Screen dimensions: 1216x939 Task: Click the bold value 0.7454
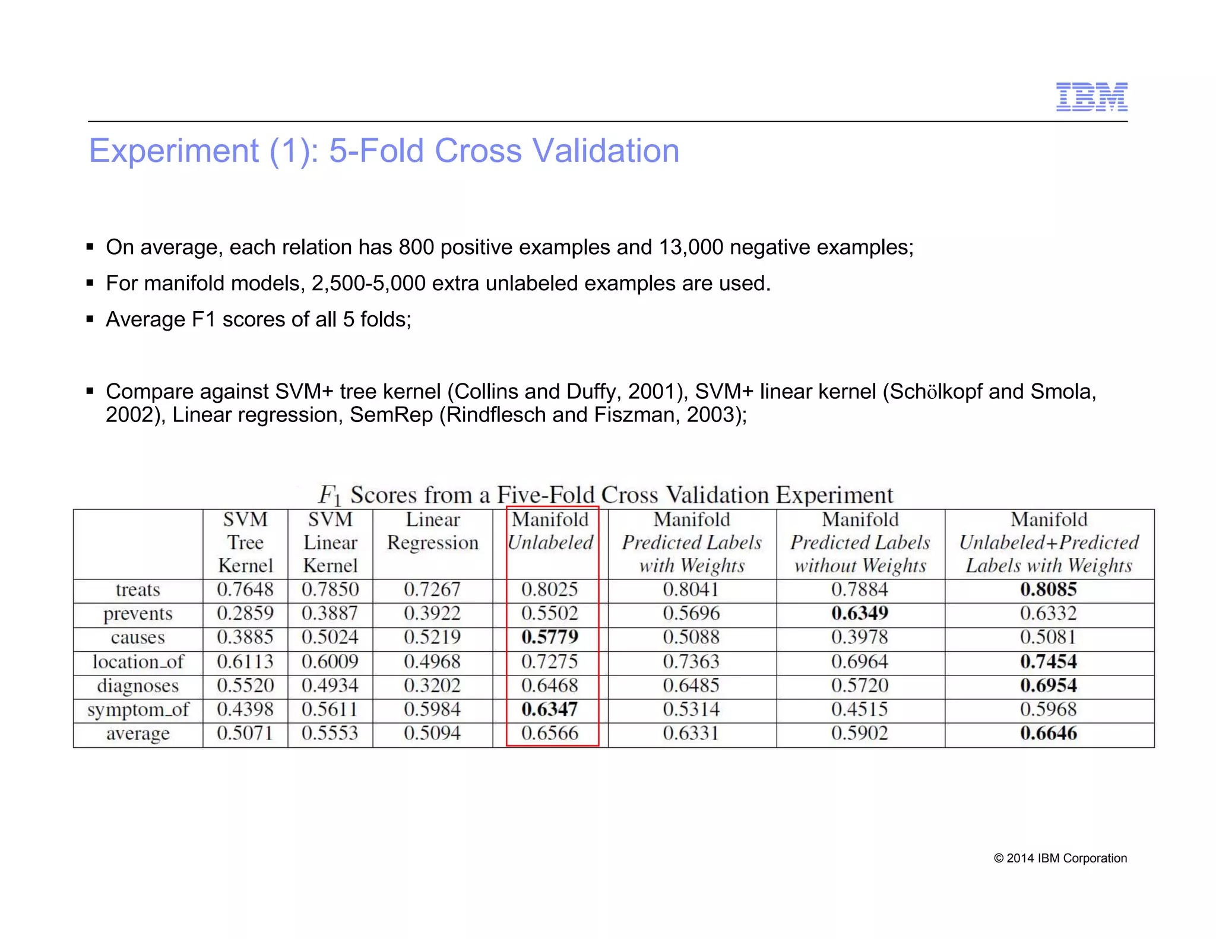coord(1049,661)
